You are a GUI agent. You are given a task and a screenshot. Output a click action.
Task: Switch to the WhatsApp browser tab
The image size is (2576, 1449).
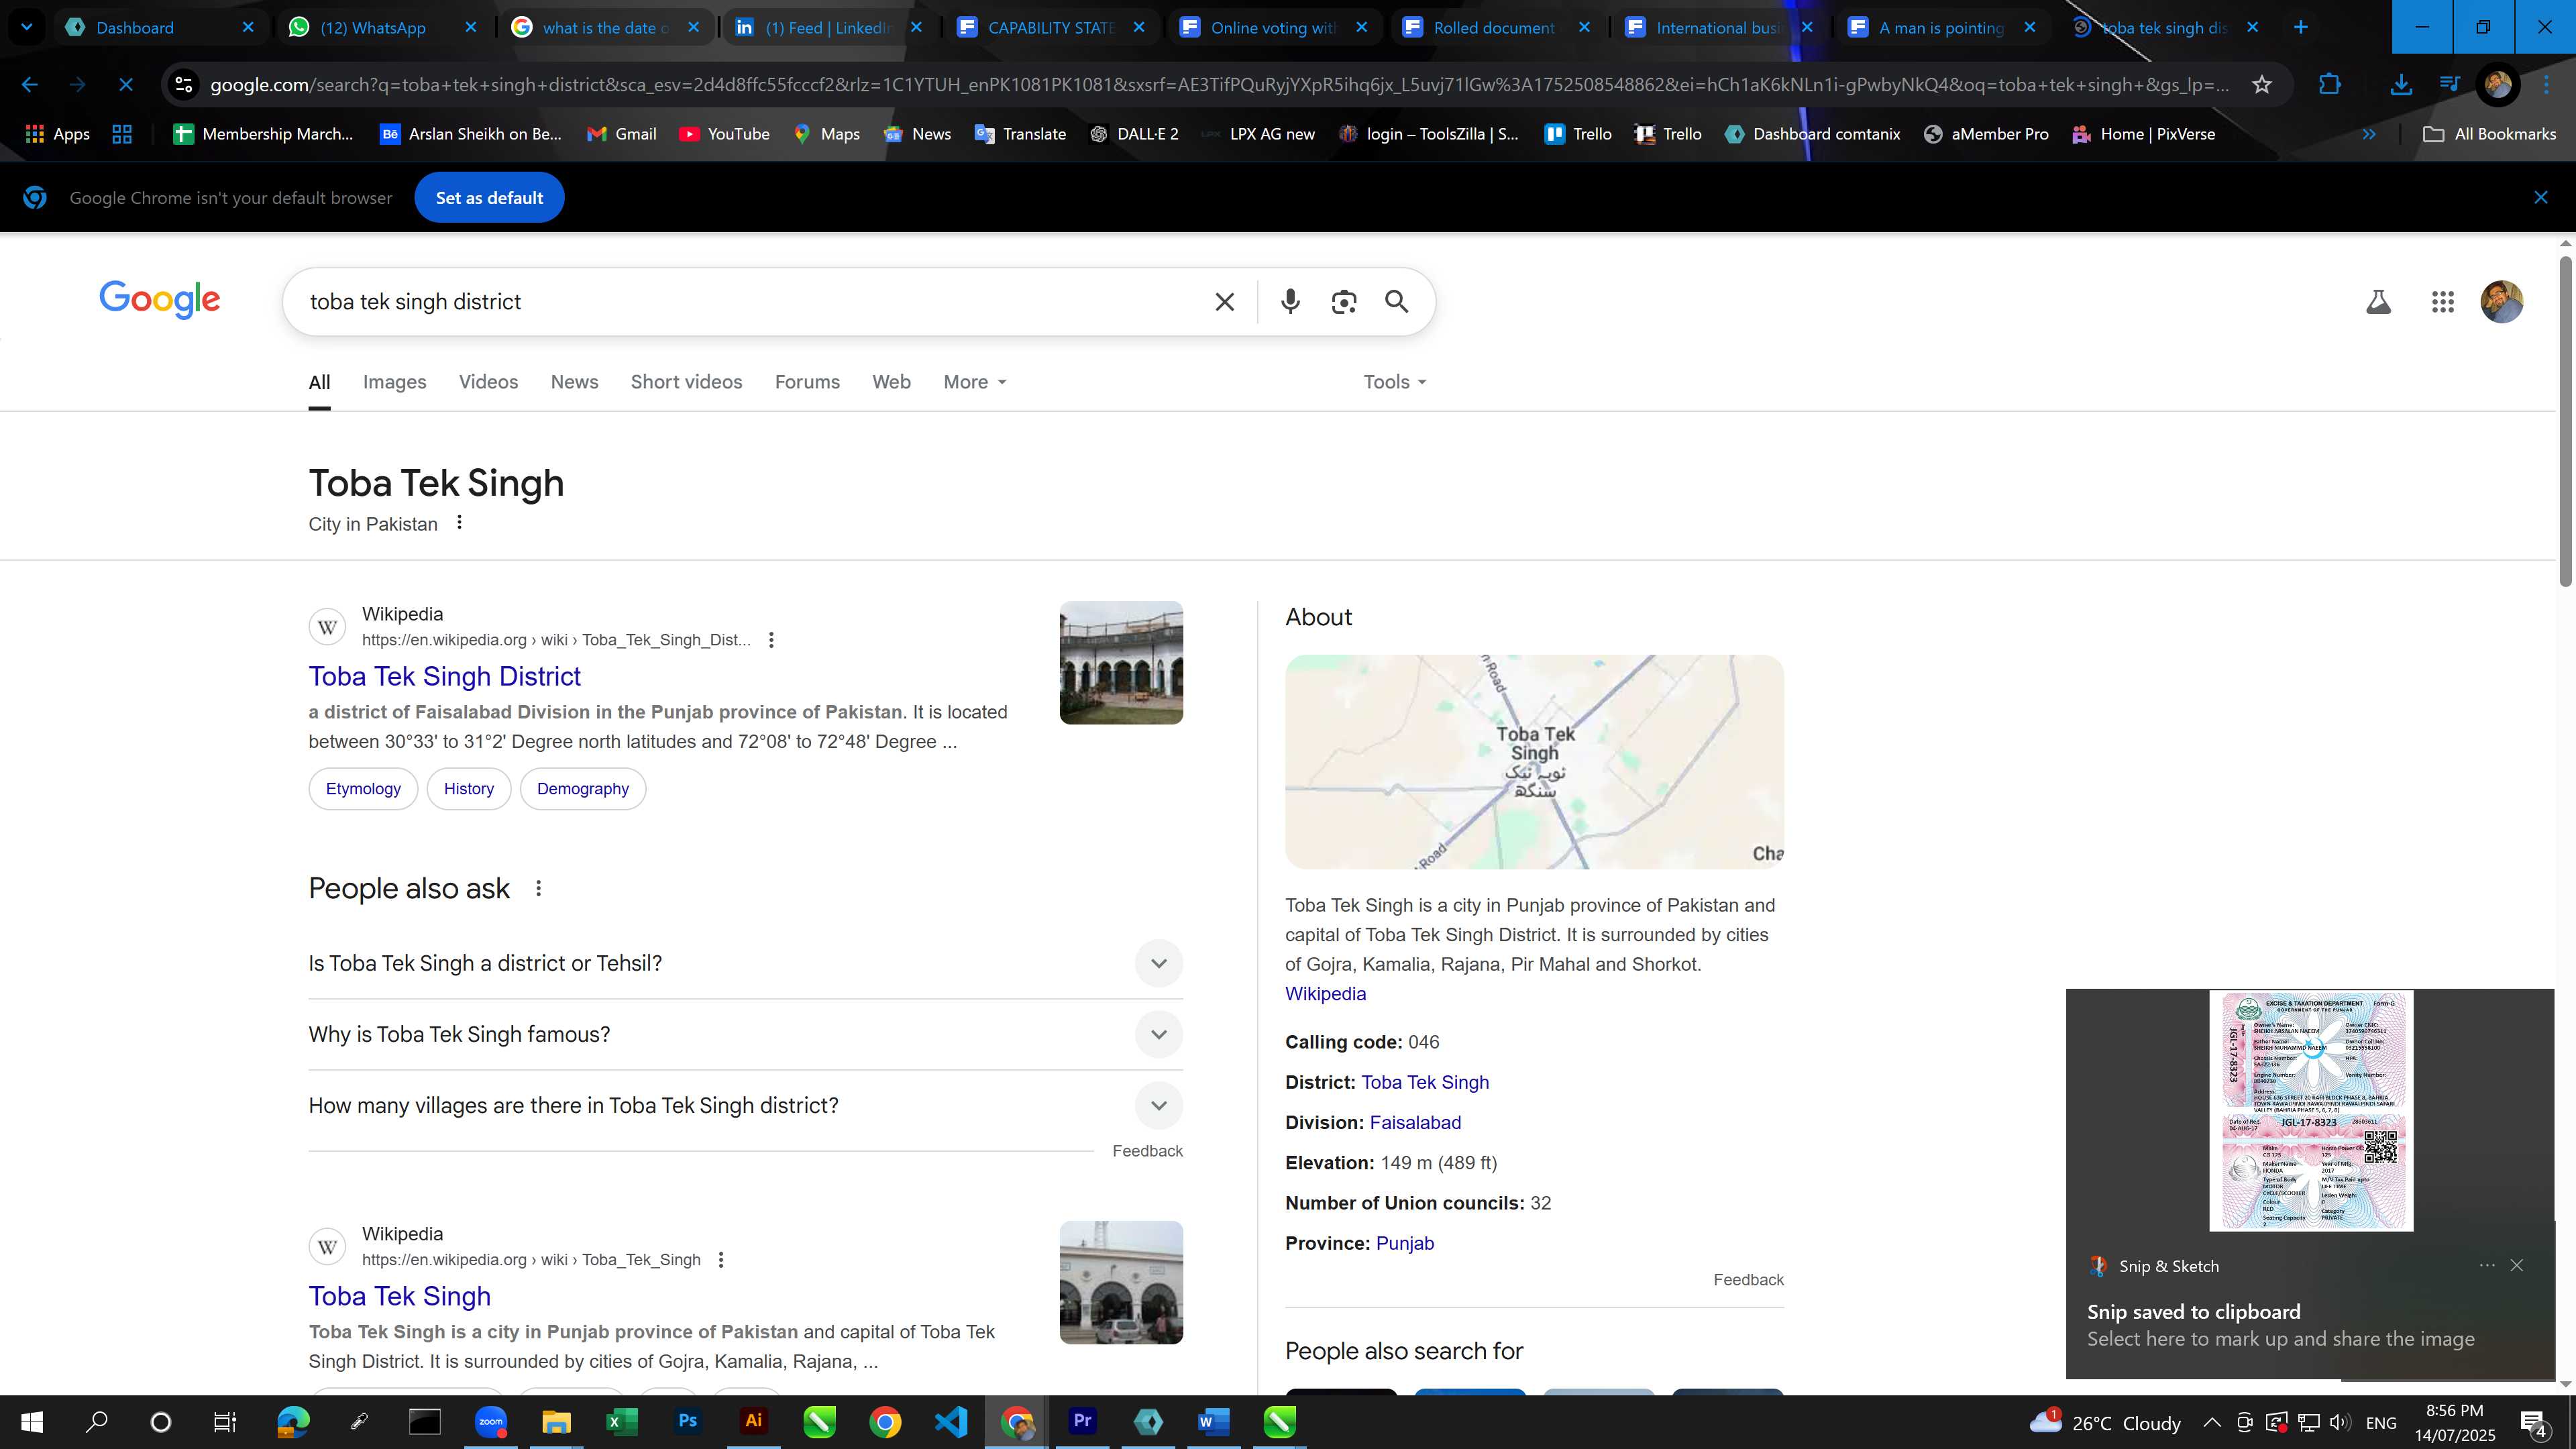[372, 27]
